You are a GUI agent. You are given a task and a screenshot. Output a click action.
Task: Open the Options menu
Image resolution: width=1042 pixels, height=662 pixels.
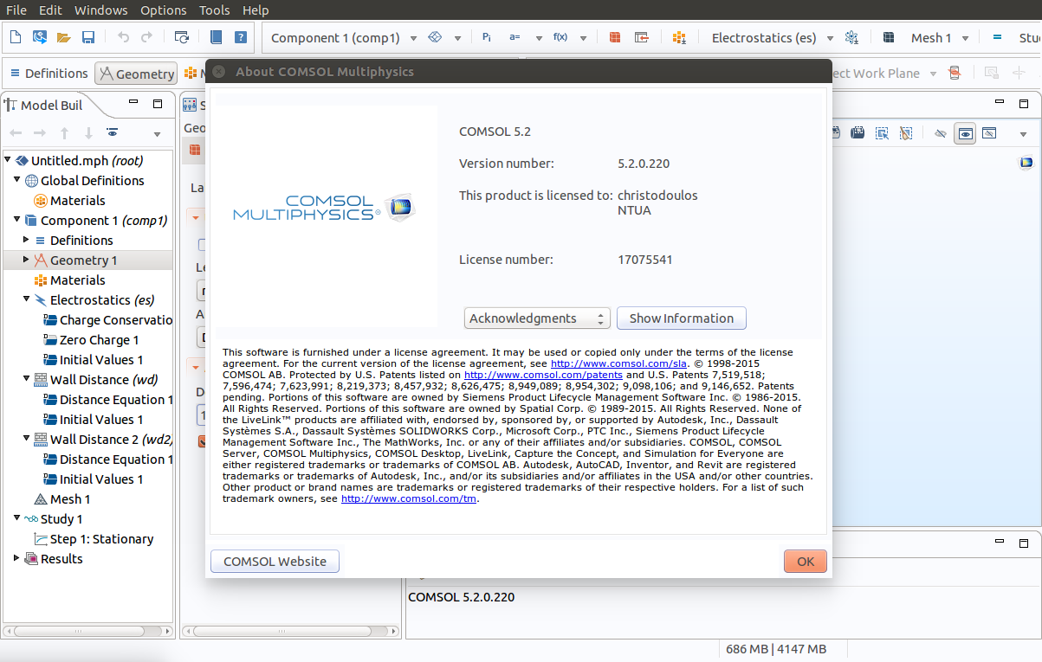pyautogui.click(x=163, y=10)
